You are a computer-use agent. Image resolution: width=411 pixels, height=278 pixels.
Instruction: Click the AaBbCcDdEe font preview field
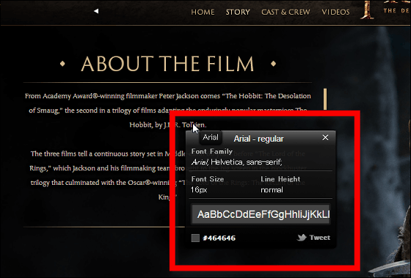pos(261,214)
